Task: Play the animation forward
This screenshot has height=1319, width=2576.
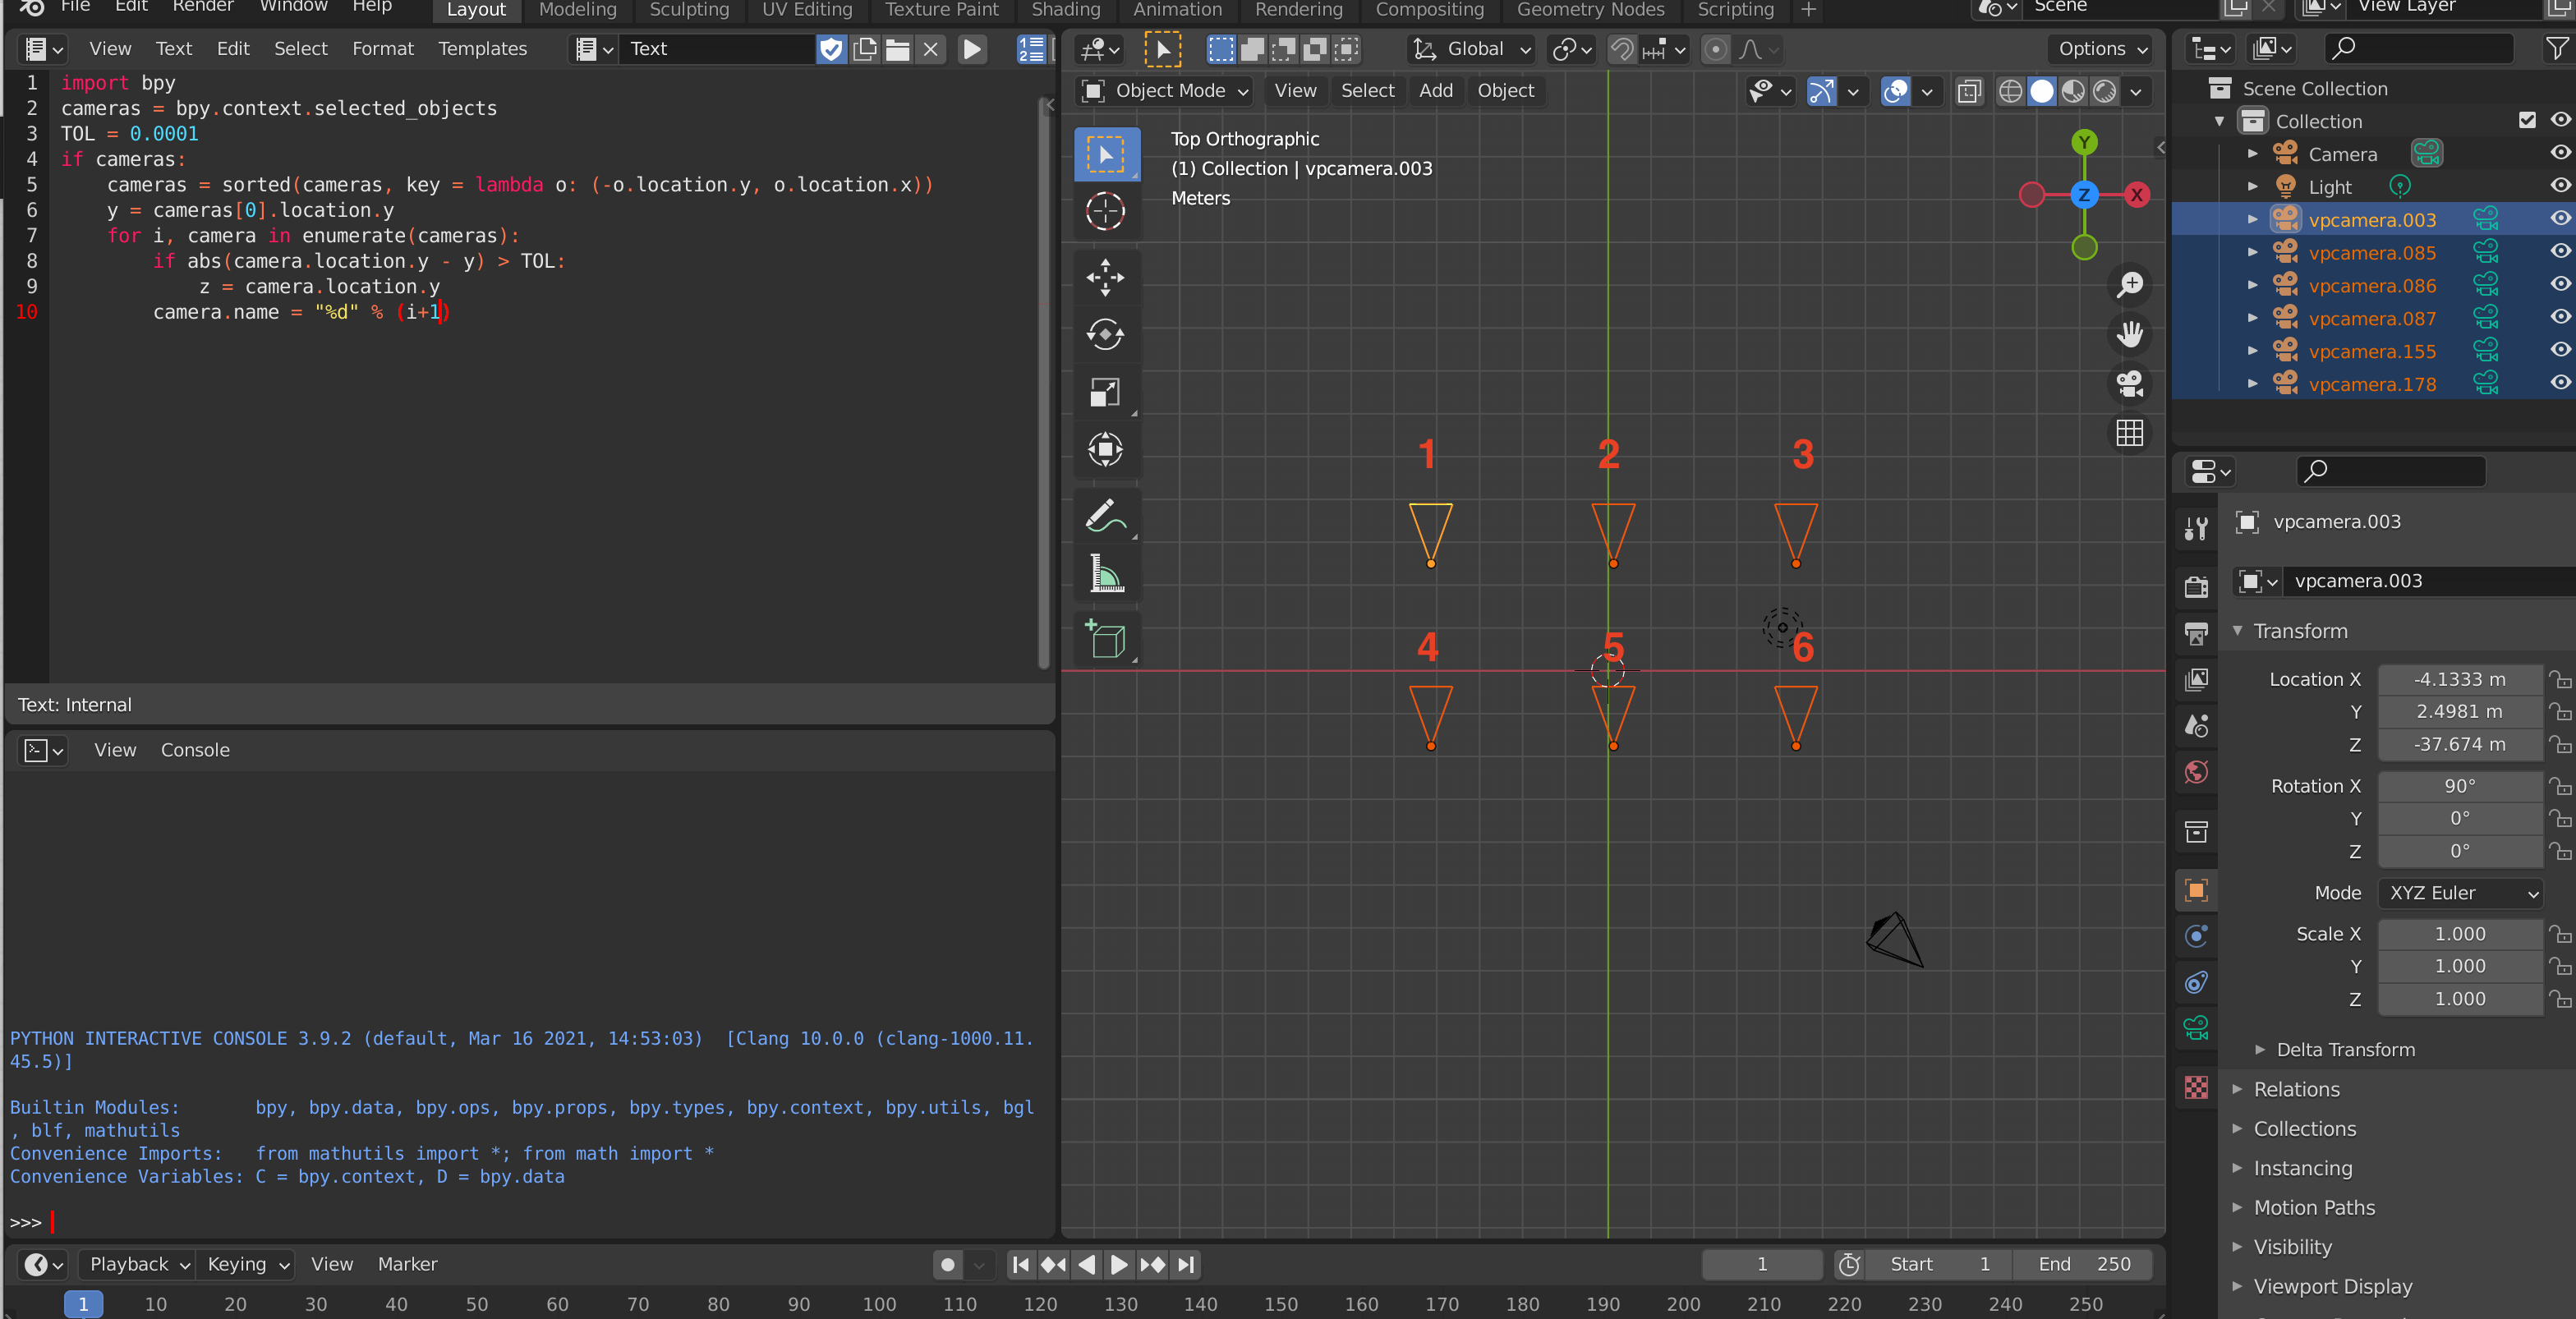Action: (1119, 1265)
